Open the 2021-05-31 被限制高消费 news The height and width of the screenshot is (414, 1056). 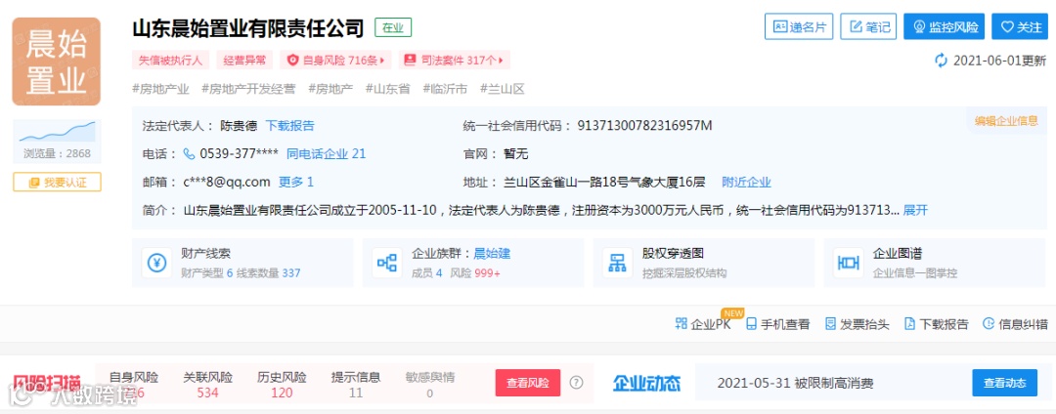795,383
